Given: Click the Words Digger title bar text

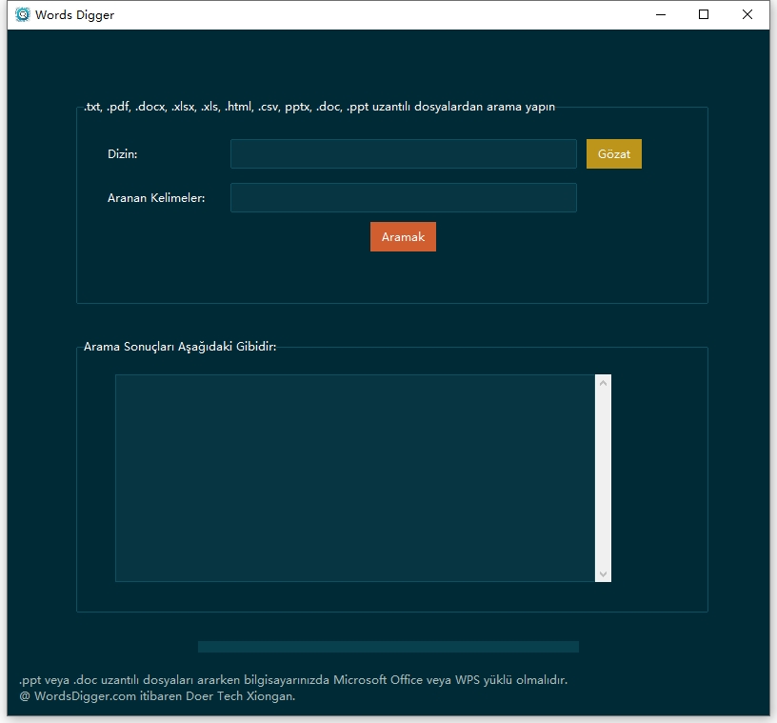Looking at the screenshot, I should coord(74,15).
